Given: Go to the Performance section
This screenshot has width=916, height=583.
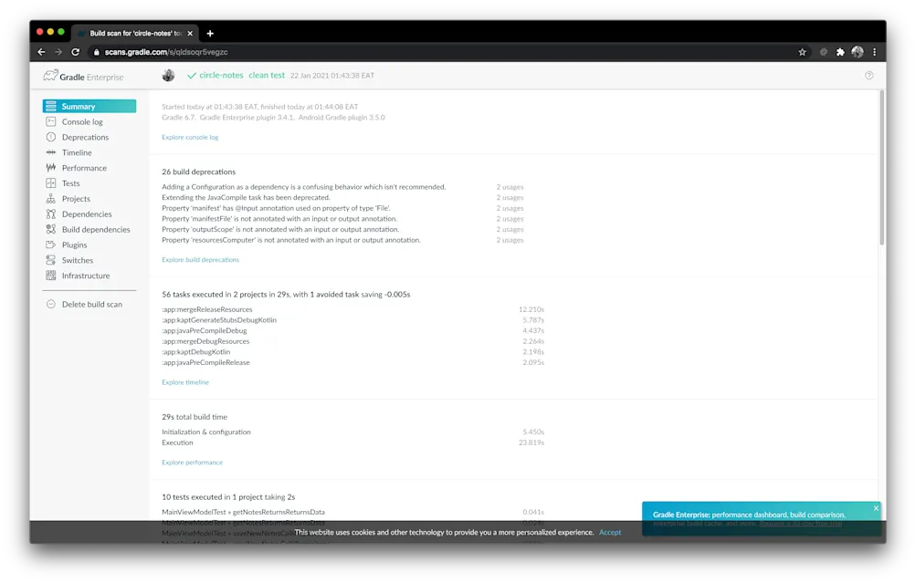Looking at the screenshot, I should pos(84,168).
